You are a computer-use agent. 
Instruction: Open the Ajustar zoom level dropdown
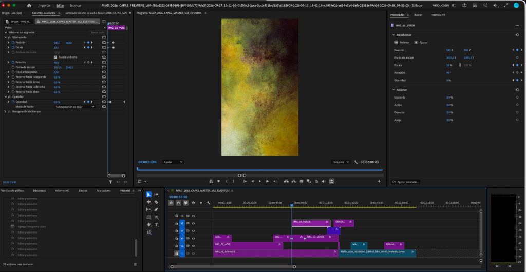pos(173,162)
